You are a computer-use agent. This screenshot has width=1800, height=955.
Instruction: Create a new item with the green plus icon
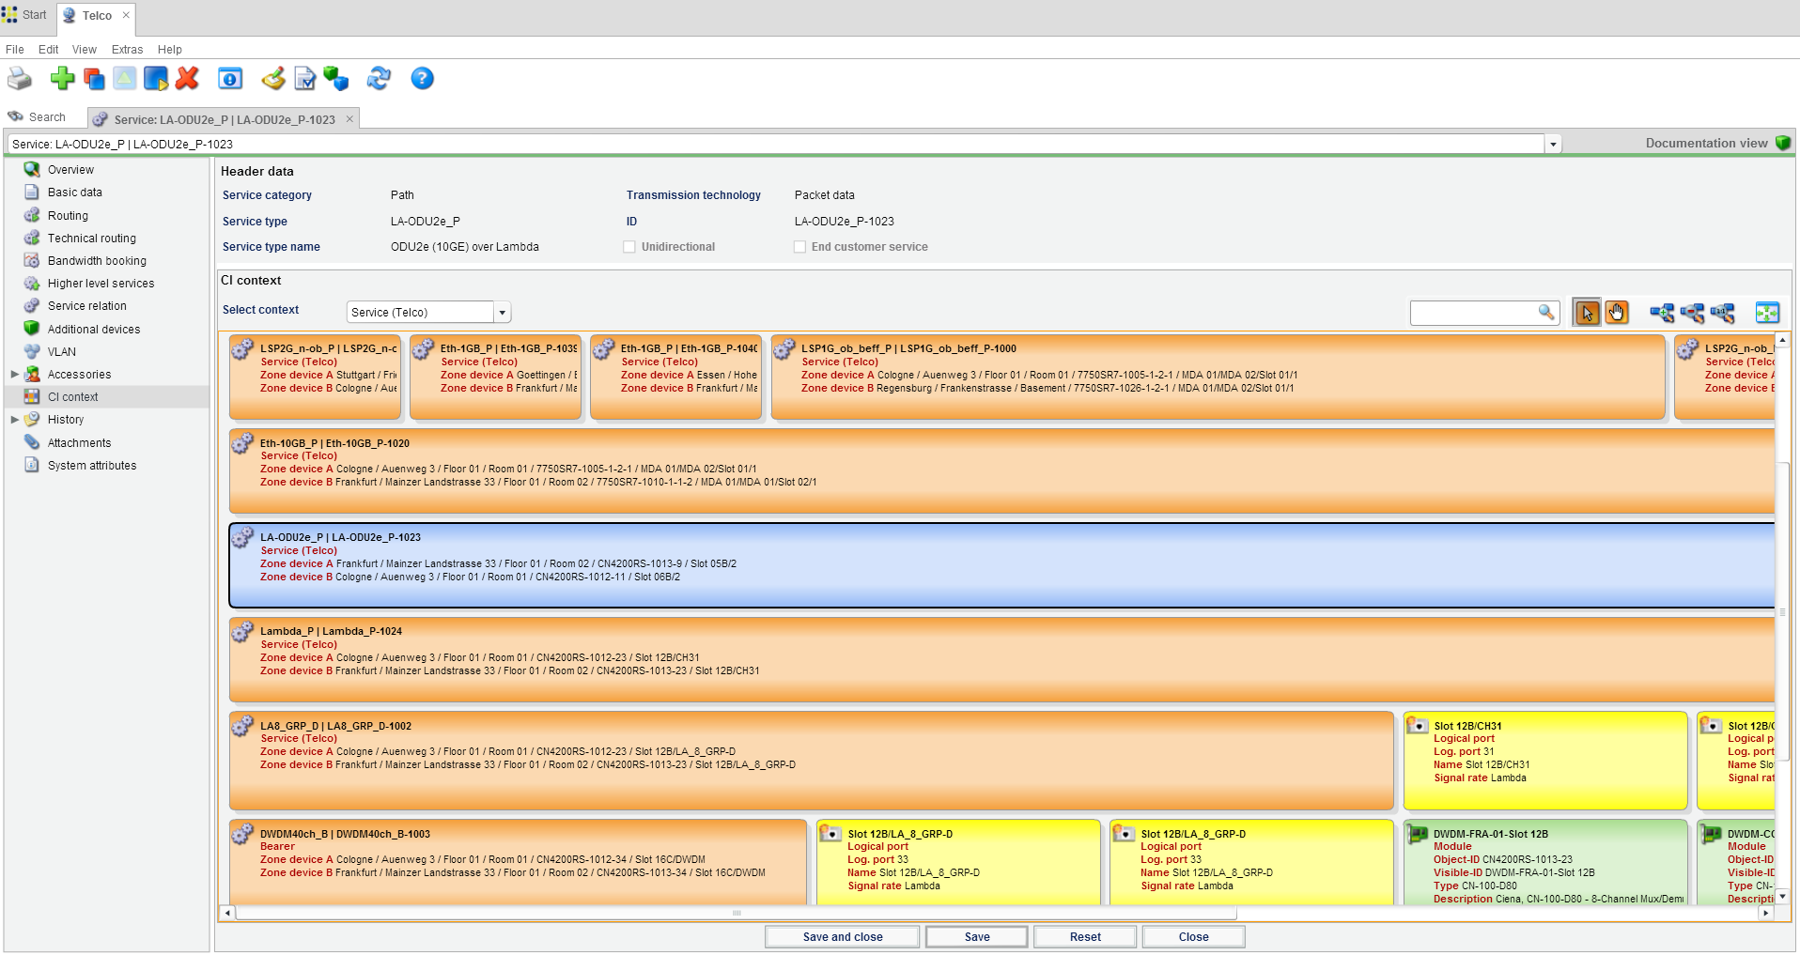point(62,79)
